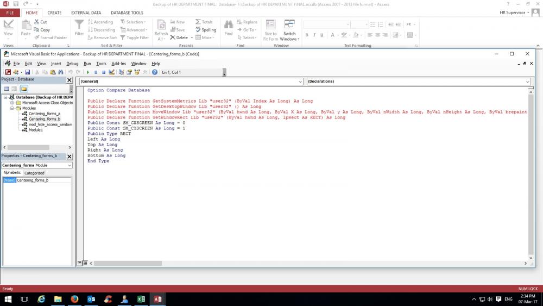Open Find with the binoculars icon in VBA toolbar
The height and width of the screenshot is (306, 543).
[x=61, y=72]
